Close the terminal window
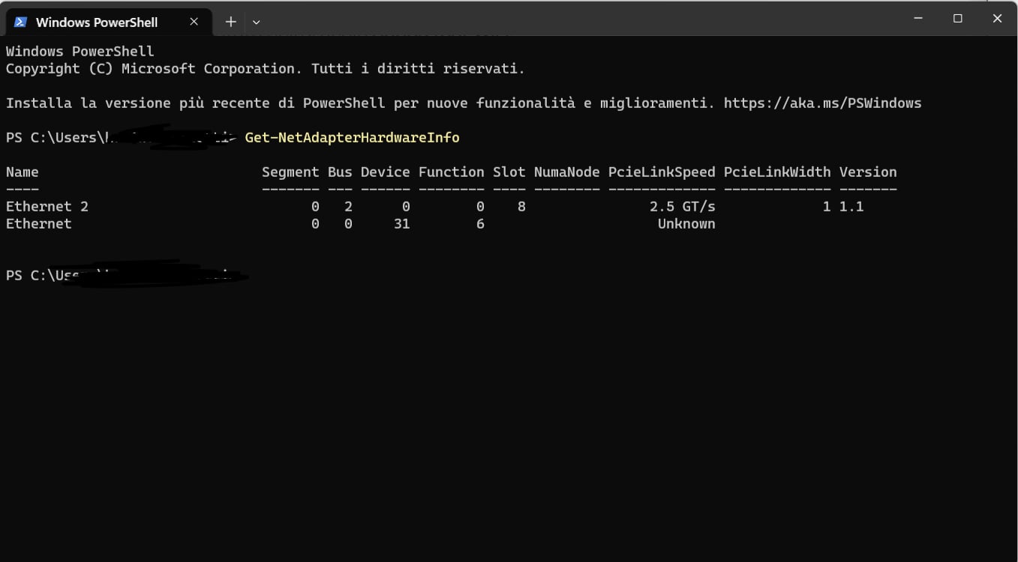Viewport: 1018px width, 562px height. pos(997,19)
